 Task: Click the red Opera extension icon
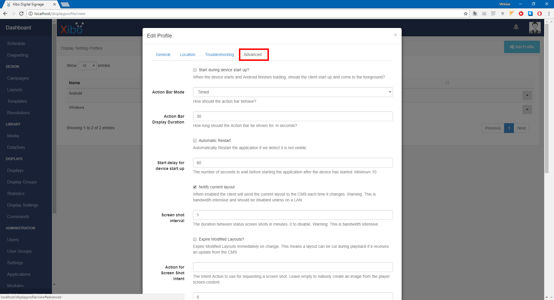click(540, 14)
